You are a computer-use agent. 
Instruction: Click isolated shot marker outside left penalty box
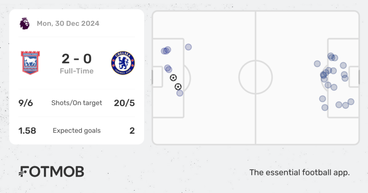click(x=188, y=47)
